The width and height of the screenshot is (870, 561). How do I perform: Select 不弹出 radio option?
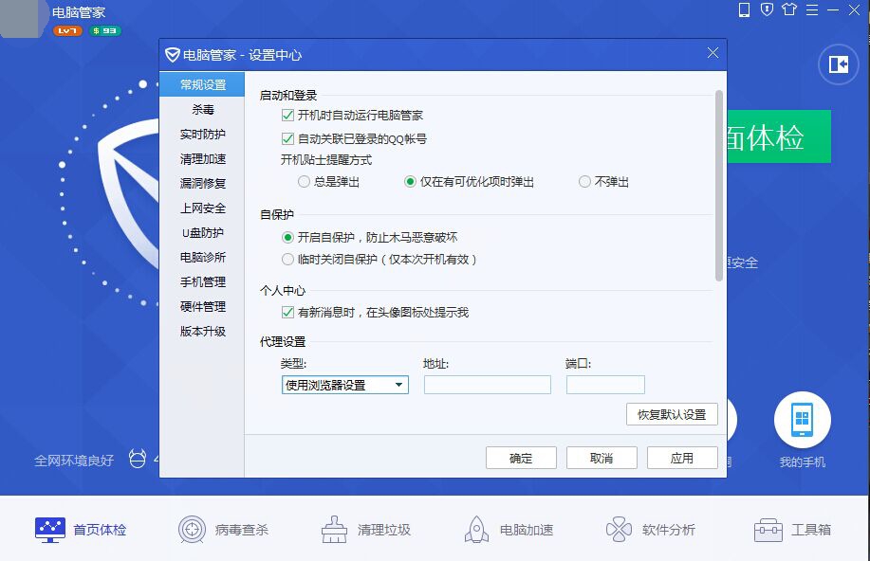(x=584, y=182)
